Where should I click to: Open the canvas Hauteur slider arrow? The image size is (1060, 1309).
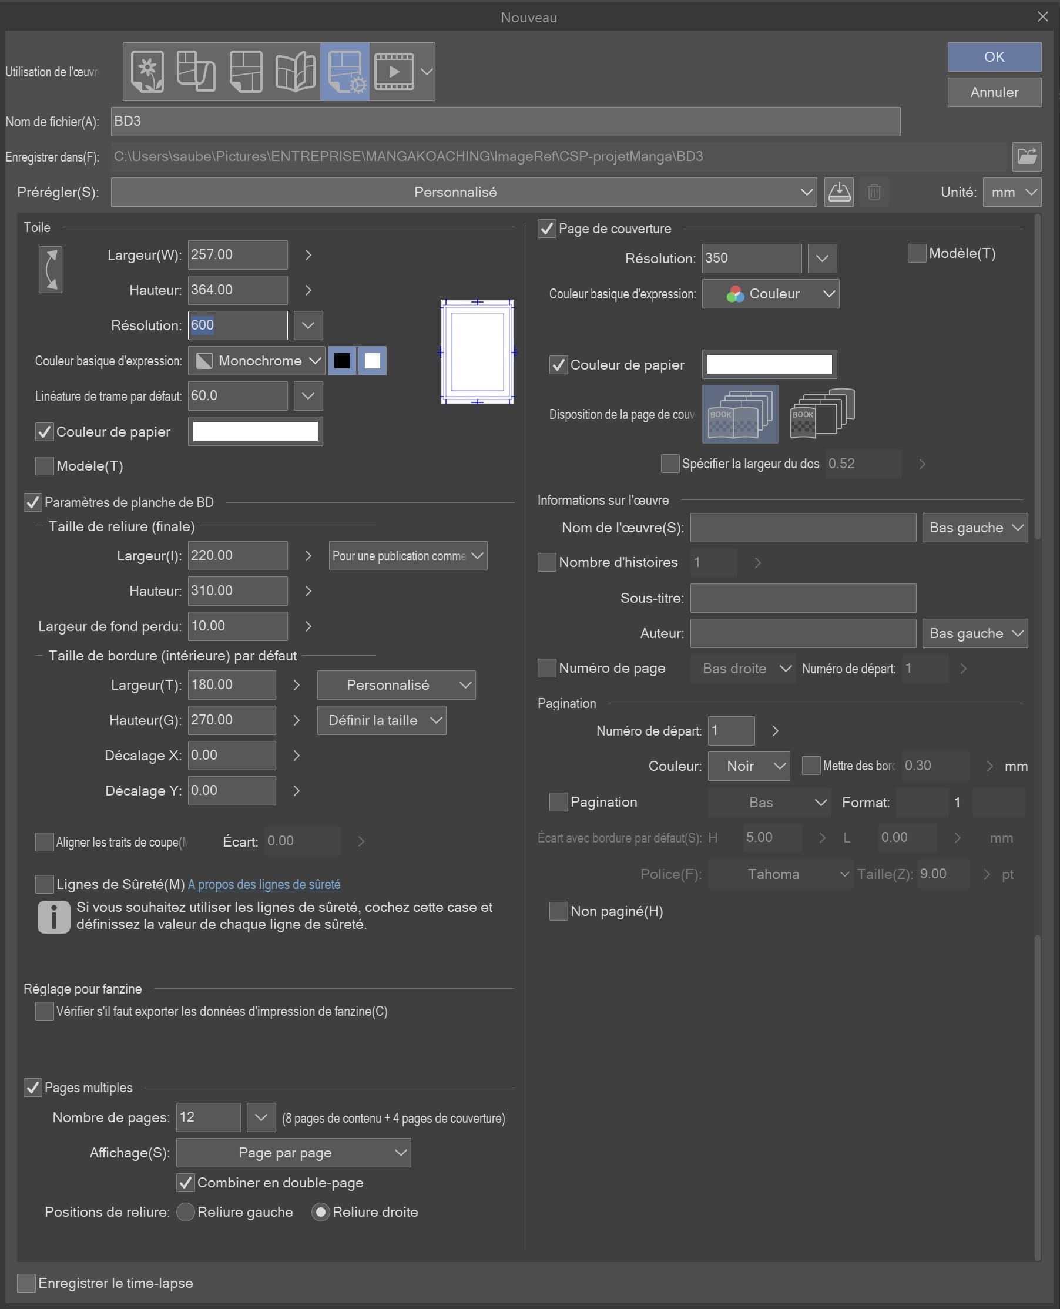point(308,290)
